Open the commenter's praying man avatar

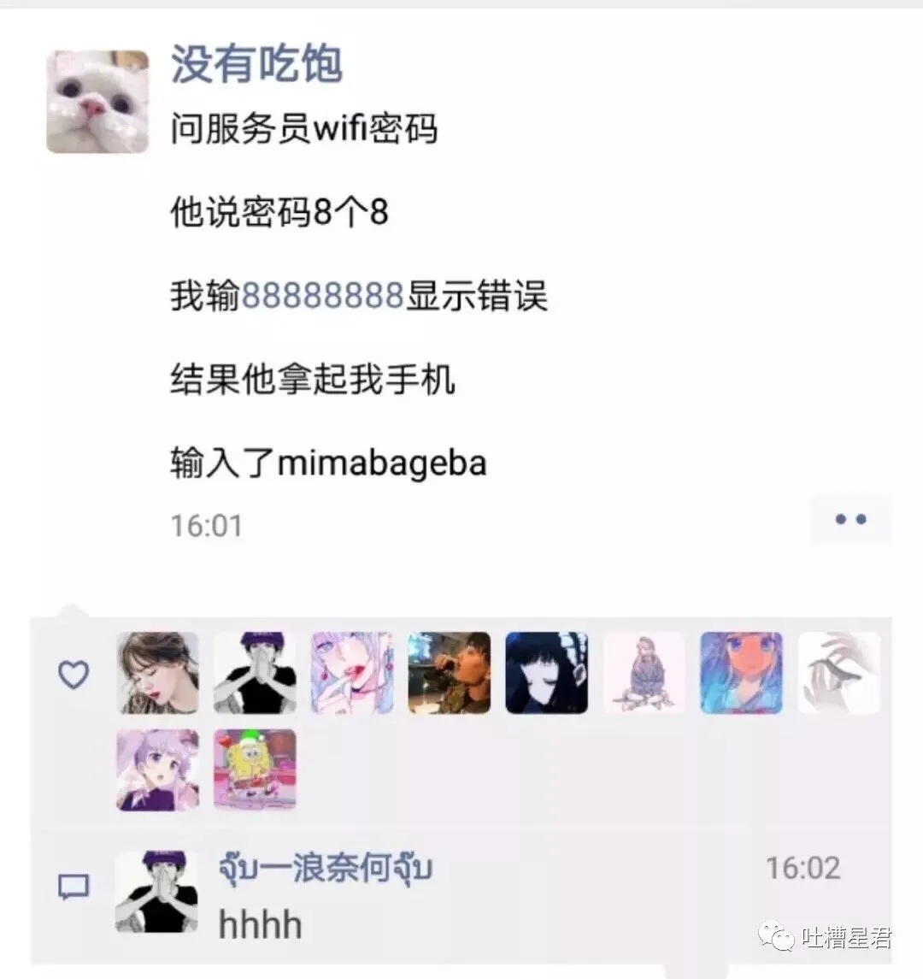tap(157, 892)
